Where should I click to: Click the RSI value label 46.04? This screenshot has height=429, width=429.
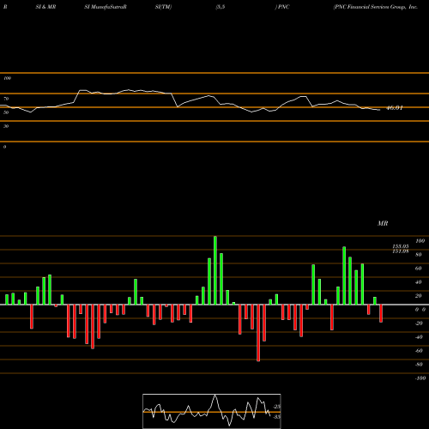(x=395, y=108)
